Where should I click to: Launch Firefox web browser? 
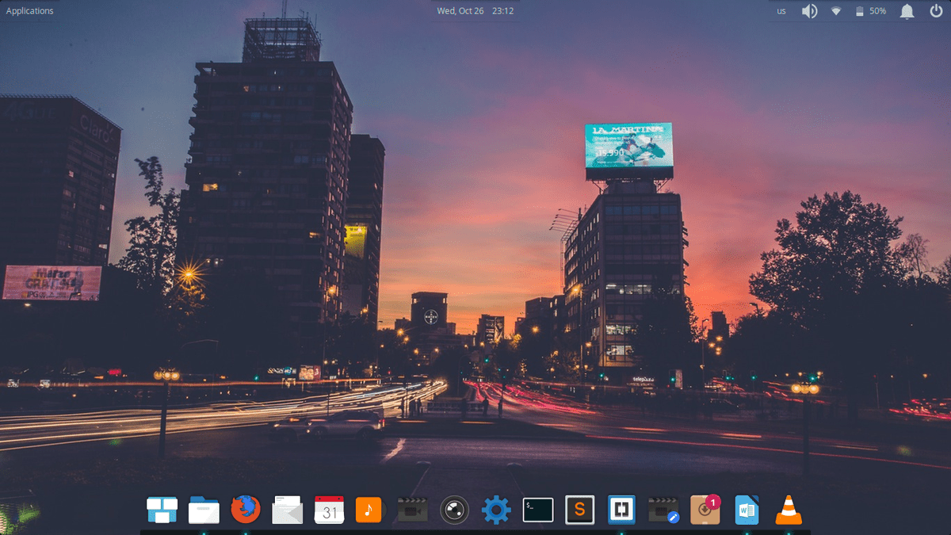pyautogui.click(x=246, y=509)
